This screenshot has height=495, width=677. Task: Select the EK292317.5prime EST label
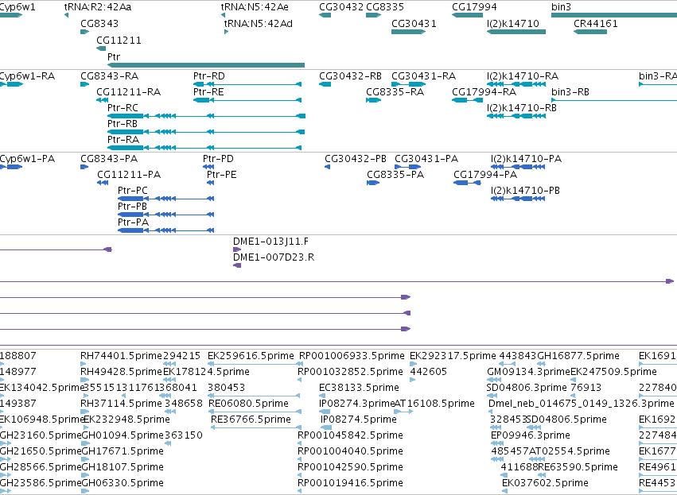(453, 356)
